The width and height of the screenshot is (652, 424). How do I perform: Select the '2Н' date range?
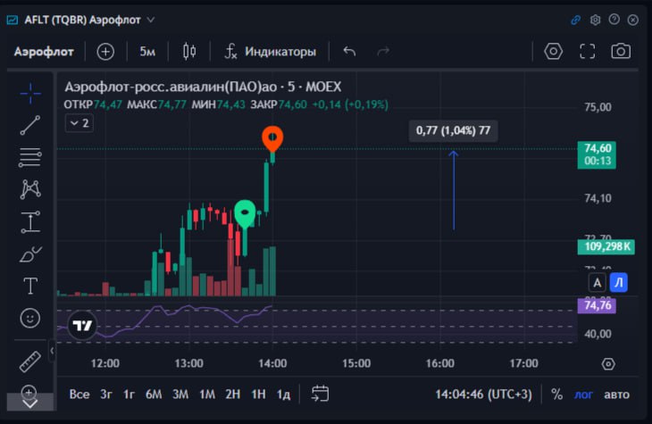coord(233,394)
